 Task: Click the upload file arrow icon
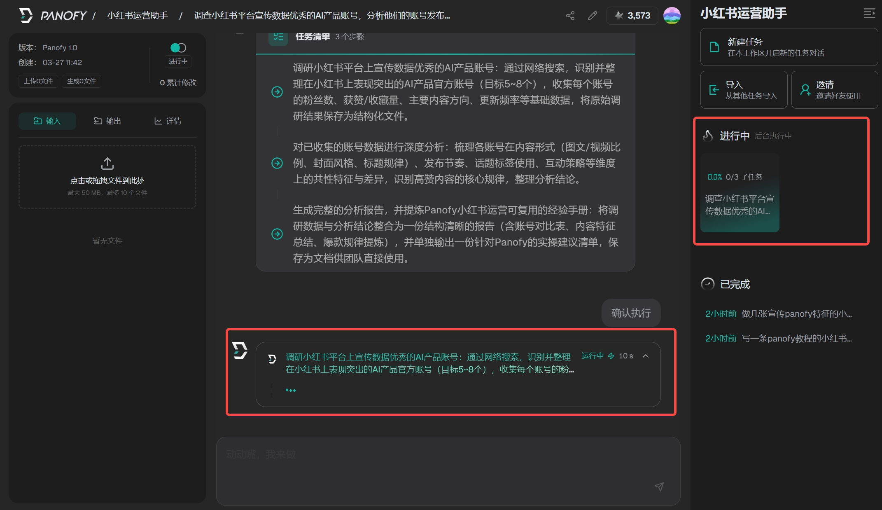[x=107, y=164]
